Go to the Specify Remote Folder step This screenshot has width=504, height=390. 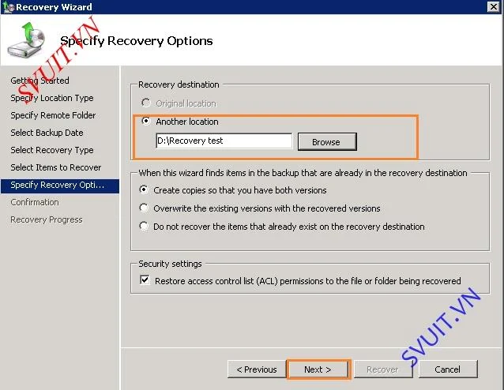point(53,115)
